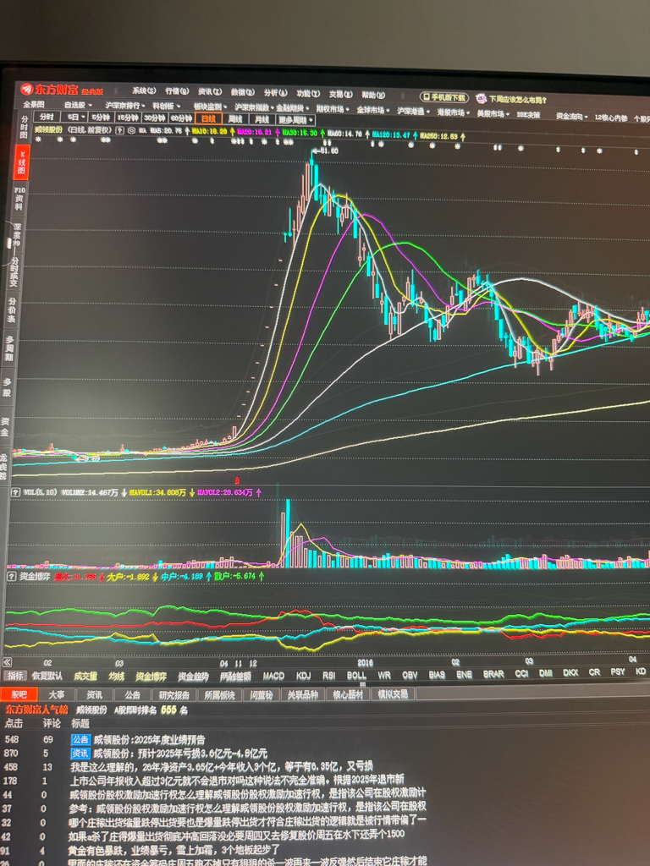This screenshot has width=650, height=866.
Task: Open the 资讯(I) menu
Action: pyautogui.click(x=210, y=91)
